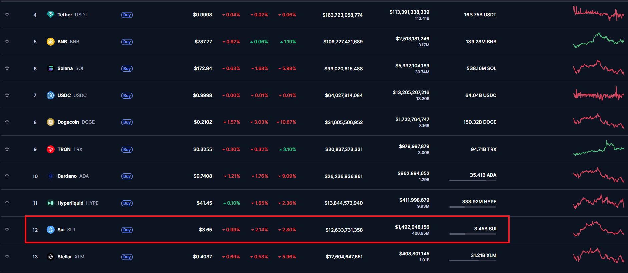The image size is (628, 273).
Task: Click the Buy button for Cardano
Action: click(127, 176)
